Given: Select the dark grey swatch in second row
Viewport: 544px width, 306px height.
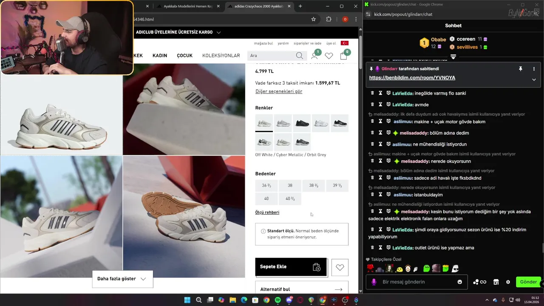Looking at the screenshot, I should click(x=302, y=142).
